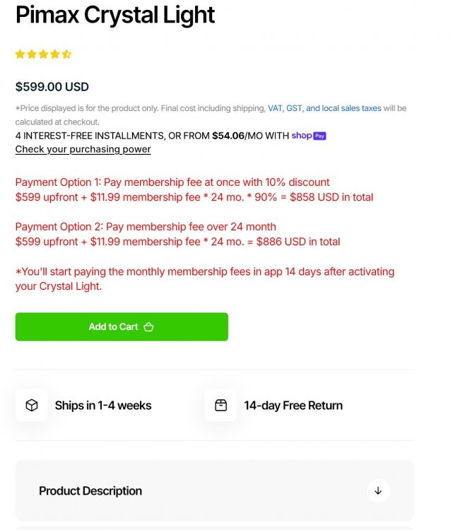Click the $599.00 USD price
Viewport: 458px width, 530px height.
(52, 87)
